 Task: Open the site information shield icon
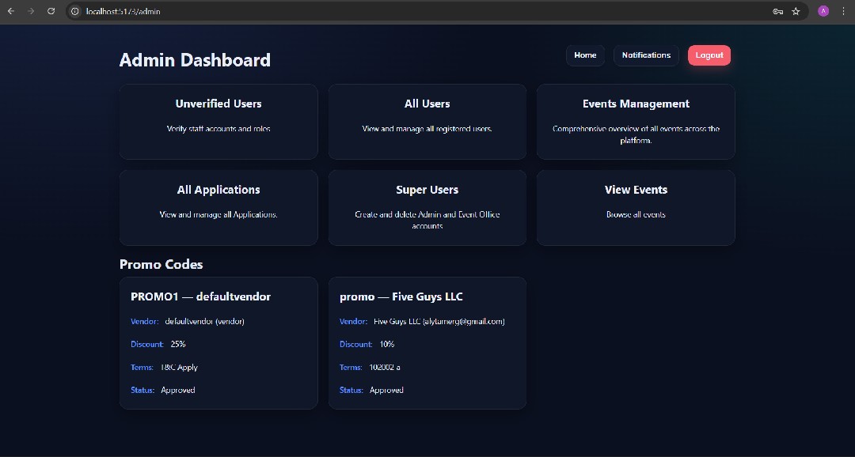(x=74, y=11)
